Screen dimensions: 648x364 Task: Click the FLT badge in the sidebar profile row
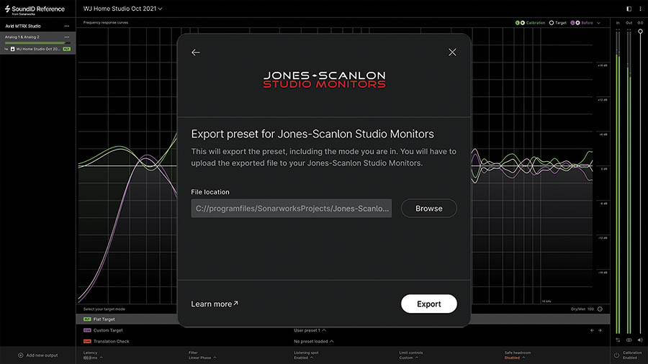(x=66, y=49)
